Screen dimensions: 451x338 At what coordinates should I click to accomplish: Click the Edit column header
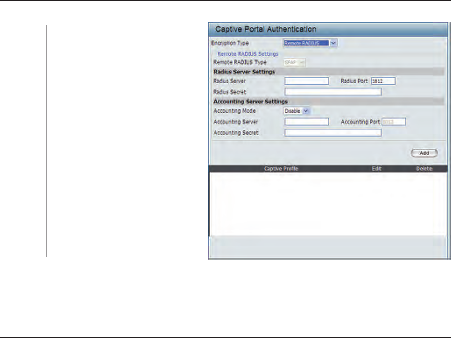[376, 169]
